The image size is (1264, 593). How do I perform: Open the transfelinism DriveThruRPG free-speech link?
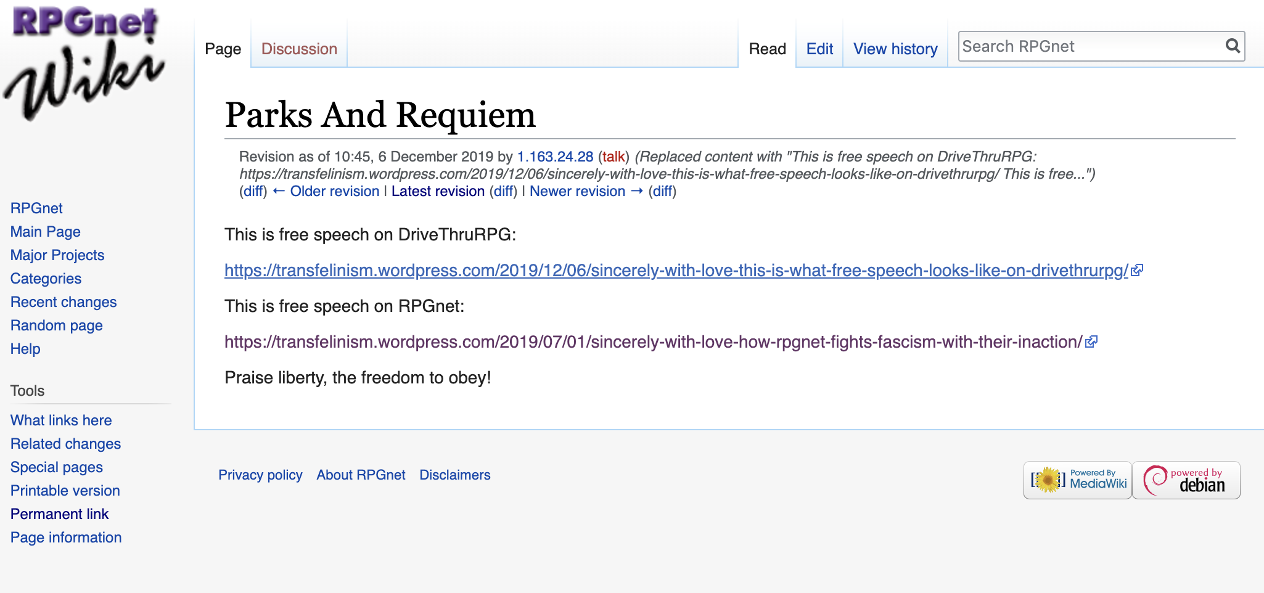[x=676, y=270]
